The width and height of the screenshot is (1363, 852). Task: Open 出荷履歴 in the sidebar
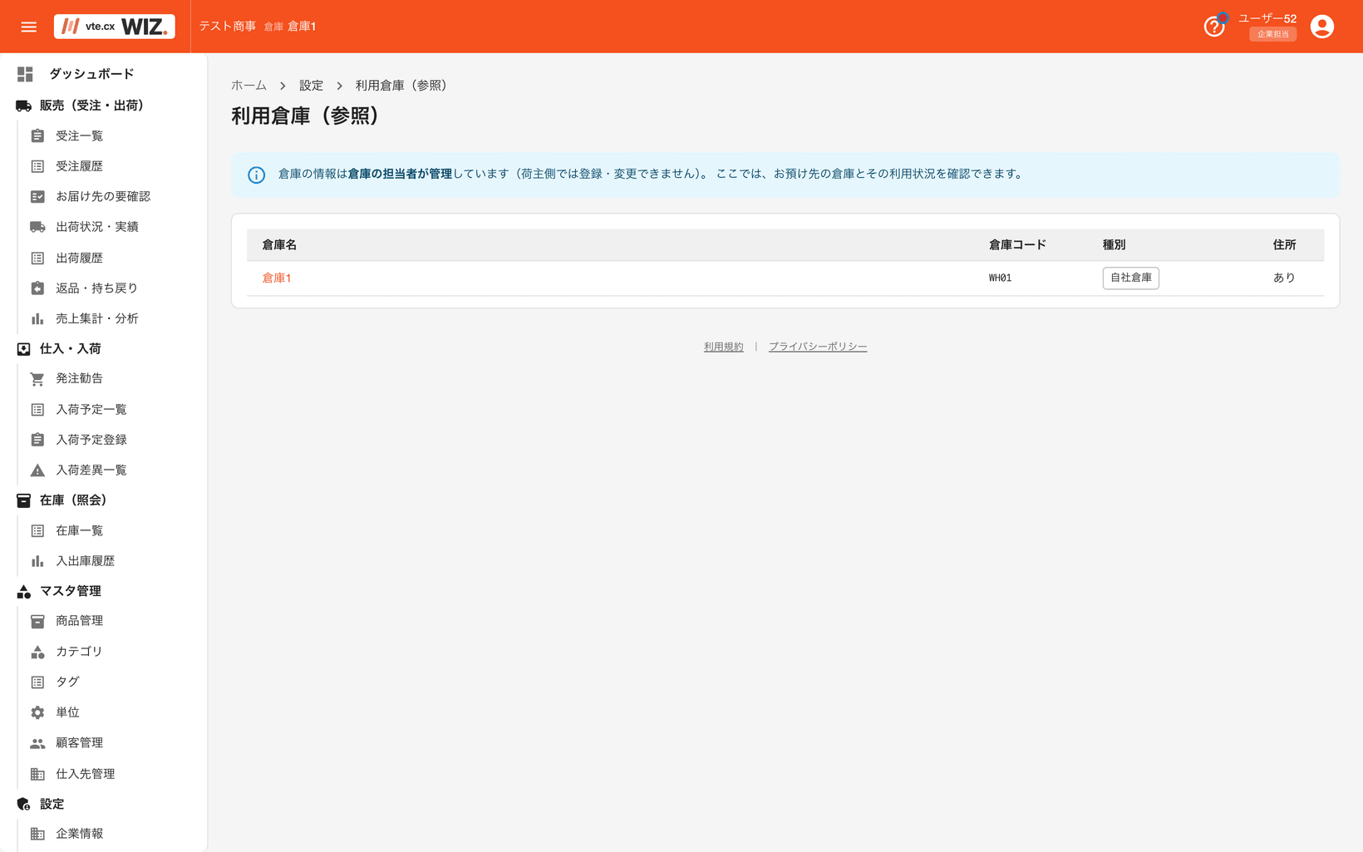pyautogui.click(x=79, y=258)
